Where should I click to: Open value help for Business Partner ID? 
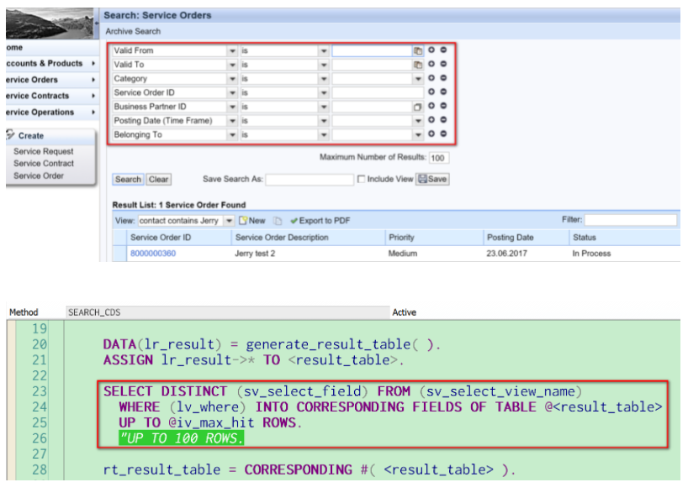pyautogui.click(x=418, y=107)
